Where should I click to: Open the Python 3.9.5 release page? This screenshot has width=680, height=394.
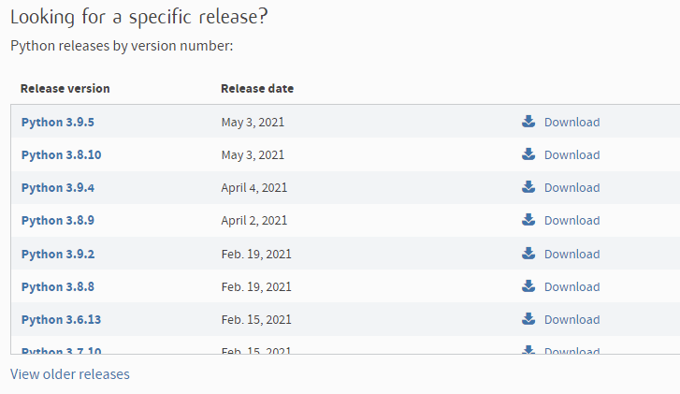(57, 122)
